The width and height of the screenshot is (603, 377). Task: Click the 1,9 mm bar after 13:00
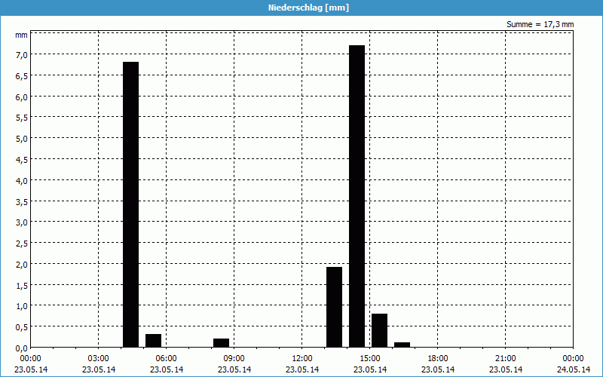coord(334,307)
